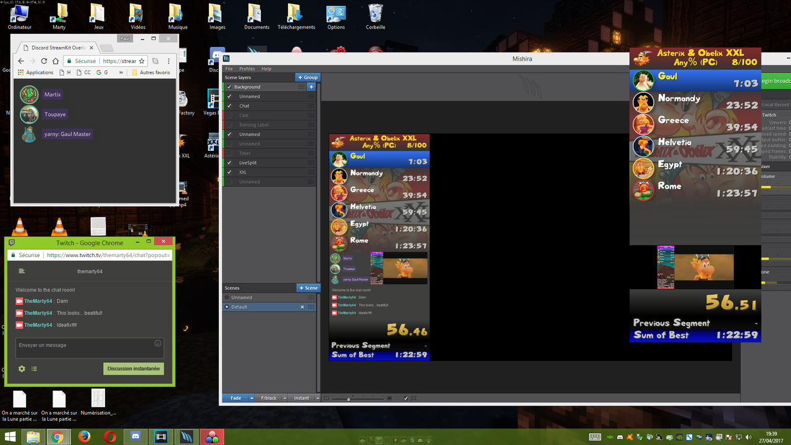Toggle the checkbox in the preview zoom toolbar
This screenshot has width=791, height=445.
406,398
